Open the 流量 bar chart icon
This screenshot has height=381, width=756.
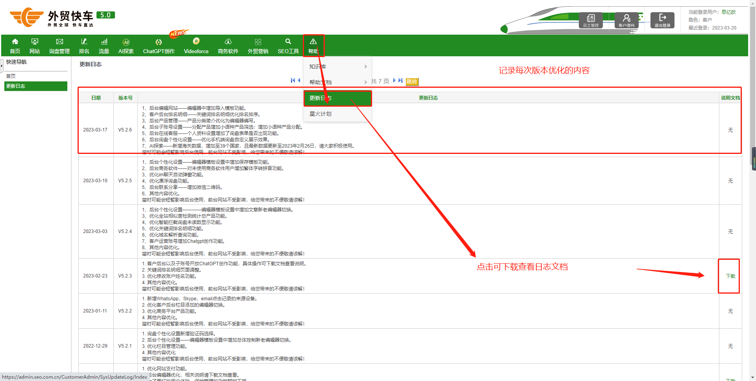pyautogui.click(x=104, y=42)
